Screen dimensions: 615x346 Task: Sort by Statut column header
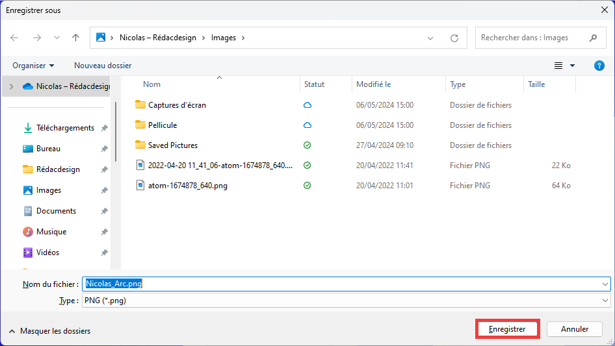click(314, 84)
